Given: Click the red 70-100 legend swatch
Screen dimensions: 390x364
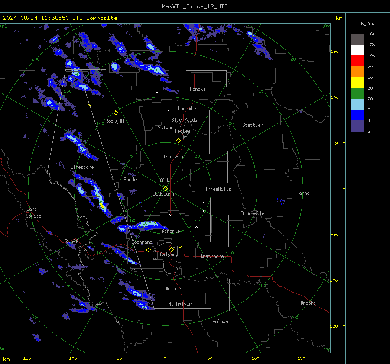Looking at the screenshot, I should 357,61.
